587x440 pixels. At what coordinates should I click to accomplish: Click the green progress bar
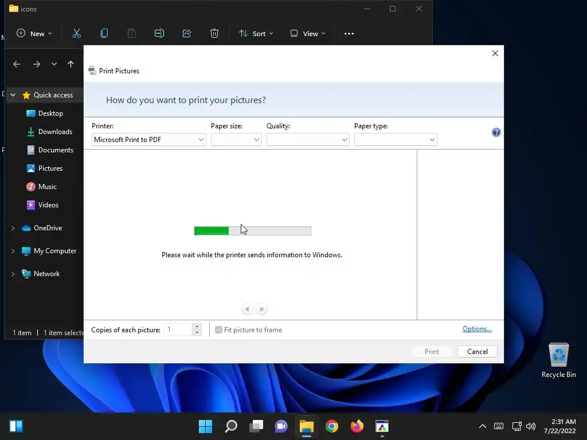pyautogui.click(x=252, y=231)
